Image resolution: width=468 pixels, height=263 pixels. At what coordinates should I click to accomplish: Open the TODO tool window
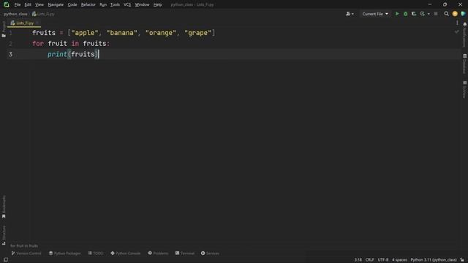96,254
